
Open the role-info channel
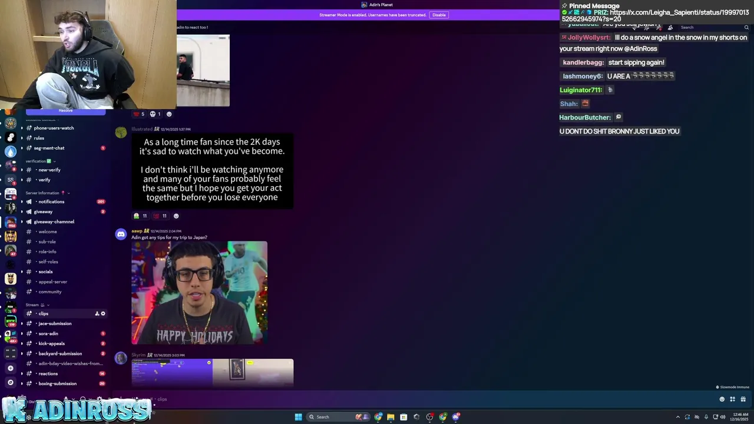(x=65, y=251)
